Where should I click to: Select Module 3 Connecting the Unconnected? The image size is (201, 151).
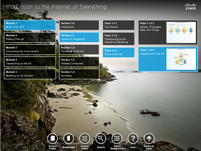(30, 50)
